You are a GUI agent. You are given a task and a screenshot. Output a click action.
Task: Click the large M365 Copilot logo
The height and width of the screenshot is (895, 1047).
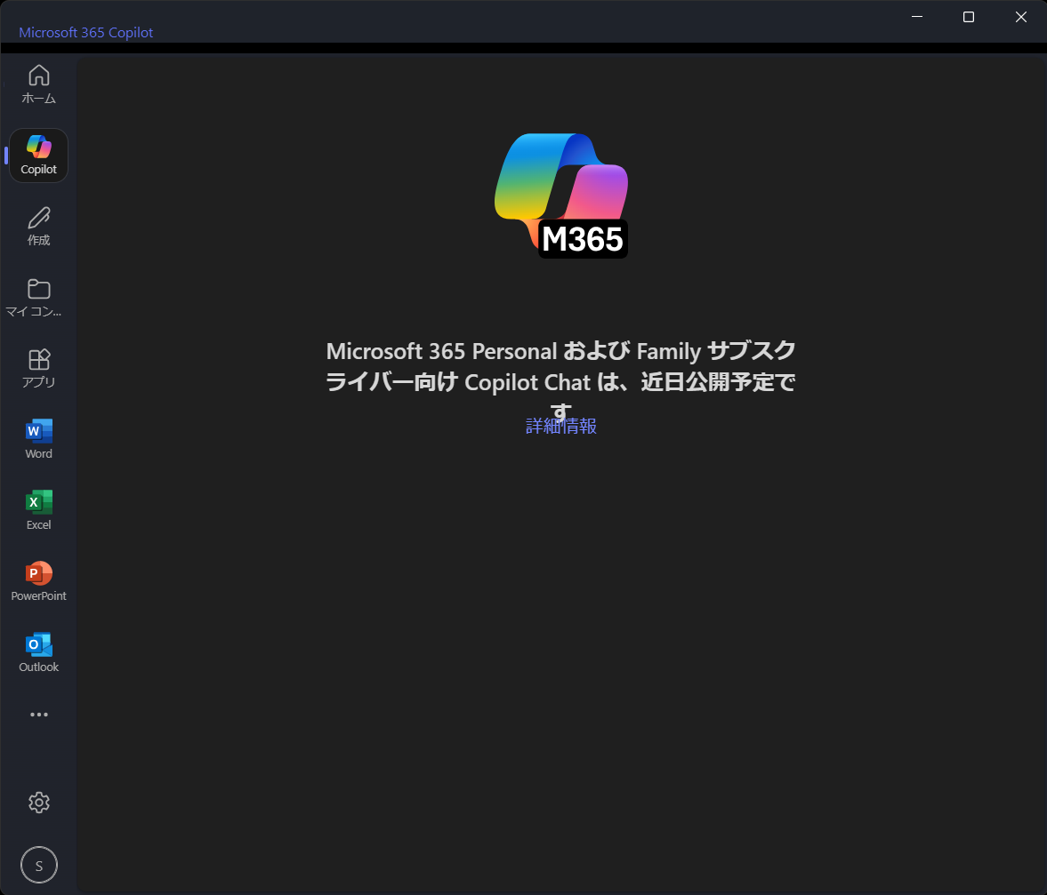(x=561, y=196)
